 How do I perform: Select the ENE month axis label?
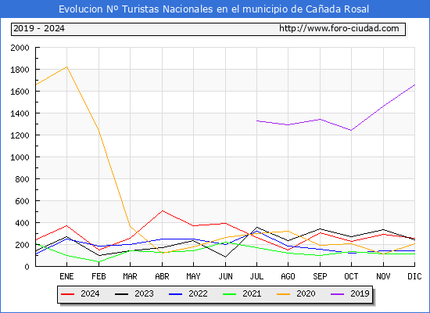pos(66,276)
